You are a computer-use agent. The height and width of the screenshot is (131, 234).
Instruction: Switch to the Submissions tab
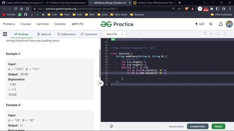pyautogui.click(x=67, y=34)
